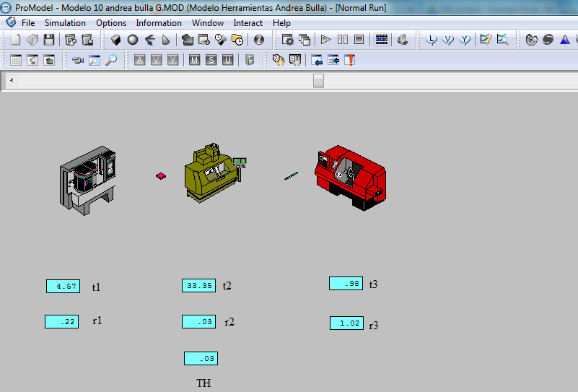Click the TH counter showing .03
The image size is (578, 392).
pos(201,359)
